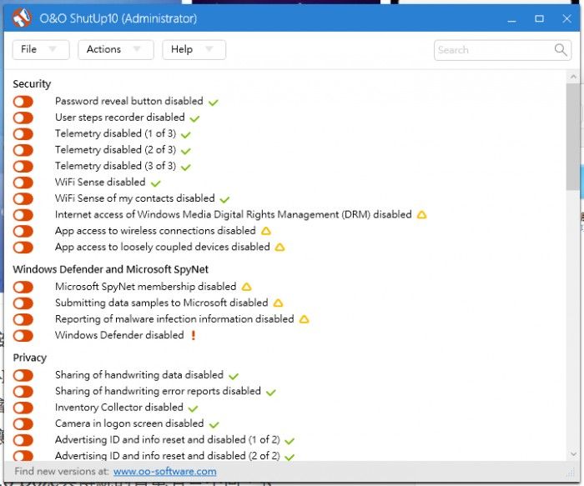The height and width of the screenshot is (486, 584).
Task: Close the O&O ShutUp10 window
Action: (566, 18)
